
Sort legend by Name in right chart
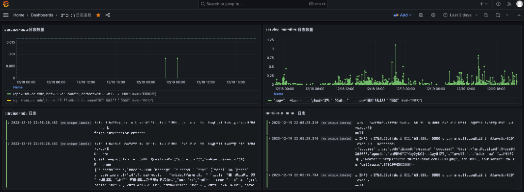pyautogui.click(x=278, y=94)
